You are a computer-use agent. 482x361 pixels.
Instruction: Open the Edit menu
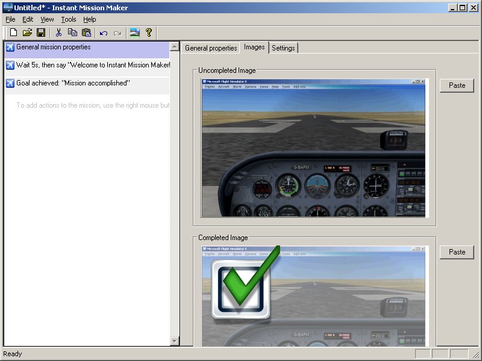[x=28, y=19]
